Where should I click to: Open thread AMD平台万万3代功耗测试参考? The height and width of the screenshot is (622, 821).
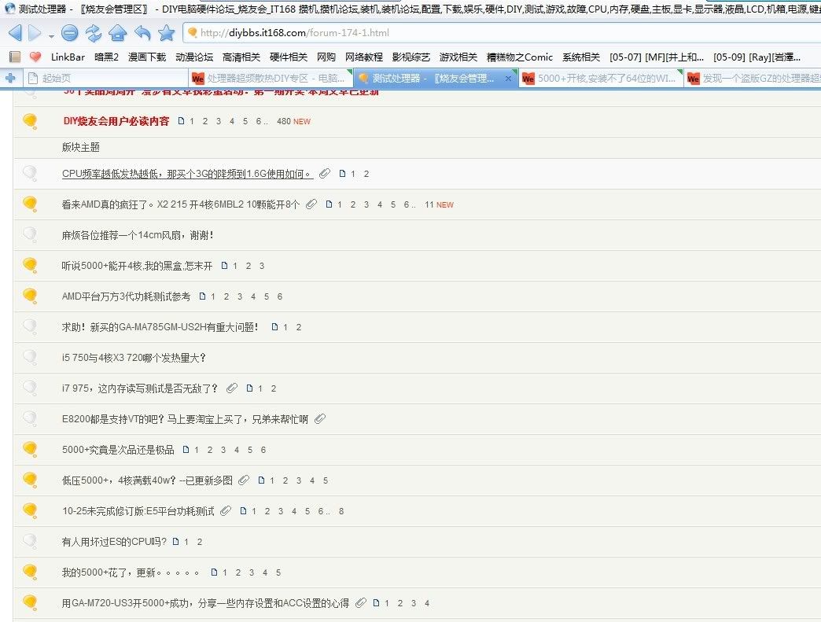click(126, 296)
